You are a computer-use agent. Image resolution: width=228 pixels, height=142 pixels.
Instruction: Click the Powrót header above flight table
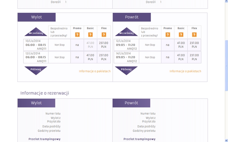(x=132, y=17)
